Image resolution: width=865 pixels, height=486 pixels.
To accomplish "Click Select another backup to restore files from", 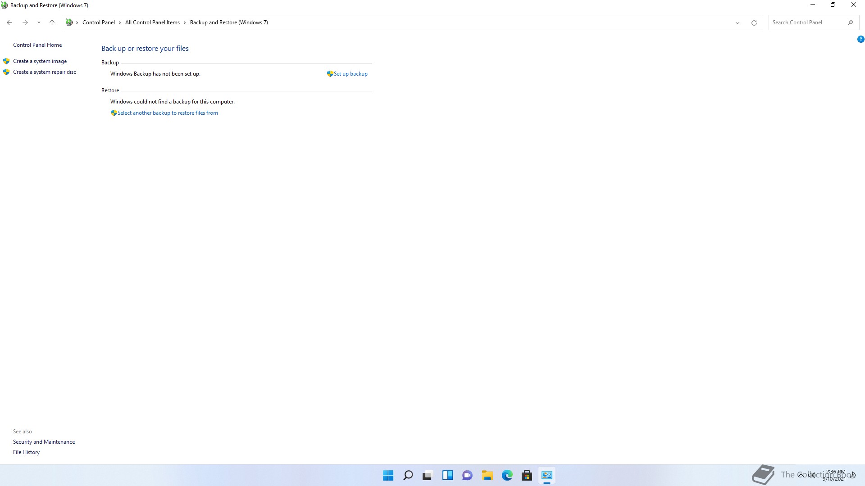I will pyautogui.click(x=168, y=113).
